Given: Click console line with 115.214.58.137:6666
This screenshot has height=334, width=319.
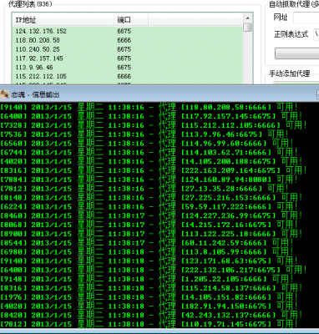Looking at the screenshot, I should tap(151, 288).
